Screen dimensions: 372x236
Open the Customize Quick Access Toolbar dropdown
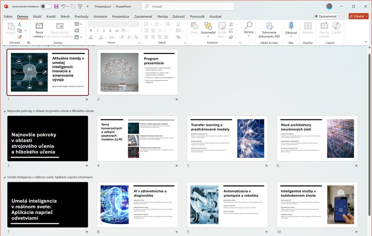pyautogui.click(x=87, y=6)
